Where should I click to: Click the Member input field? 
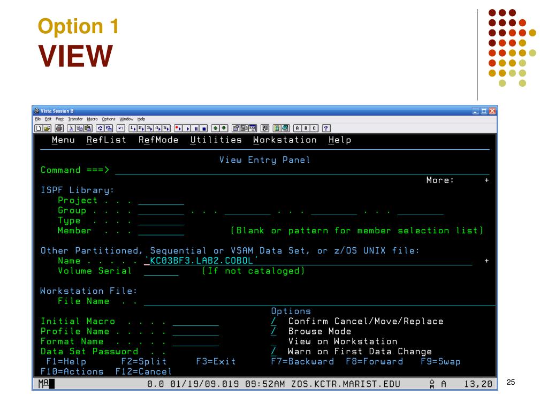[x=161, y=231]
